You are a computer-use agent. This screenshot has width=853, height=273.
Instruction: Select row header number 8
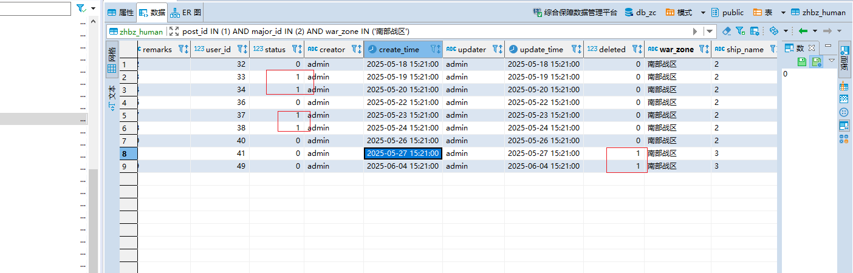128,153
